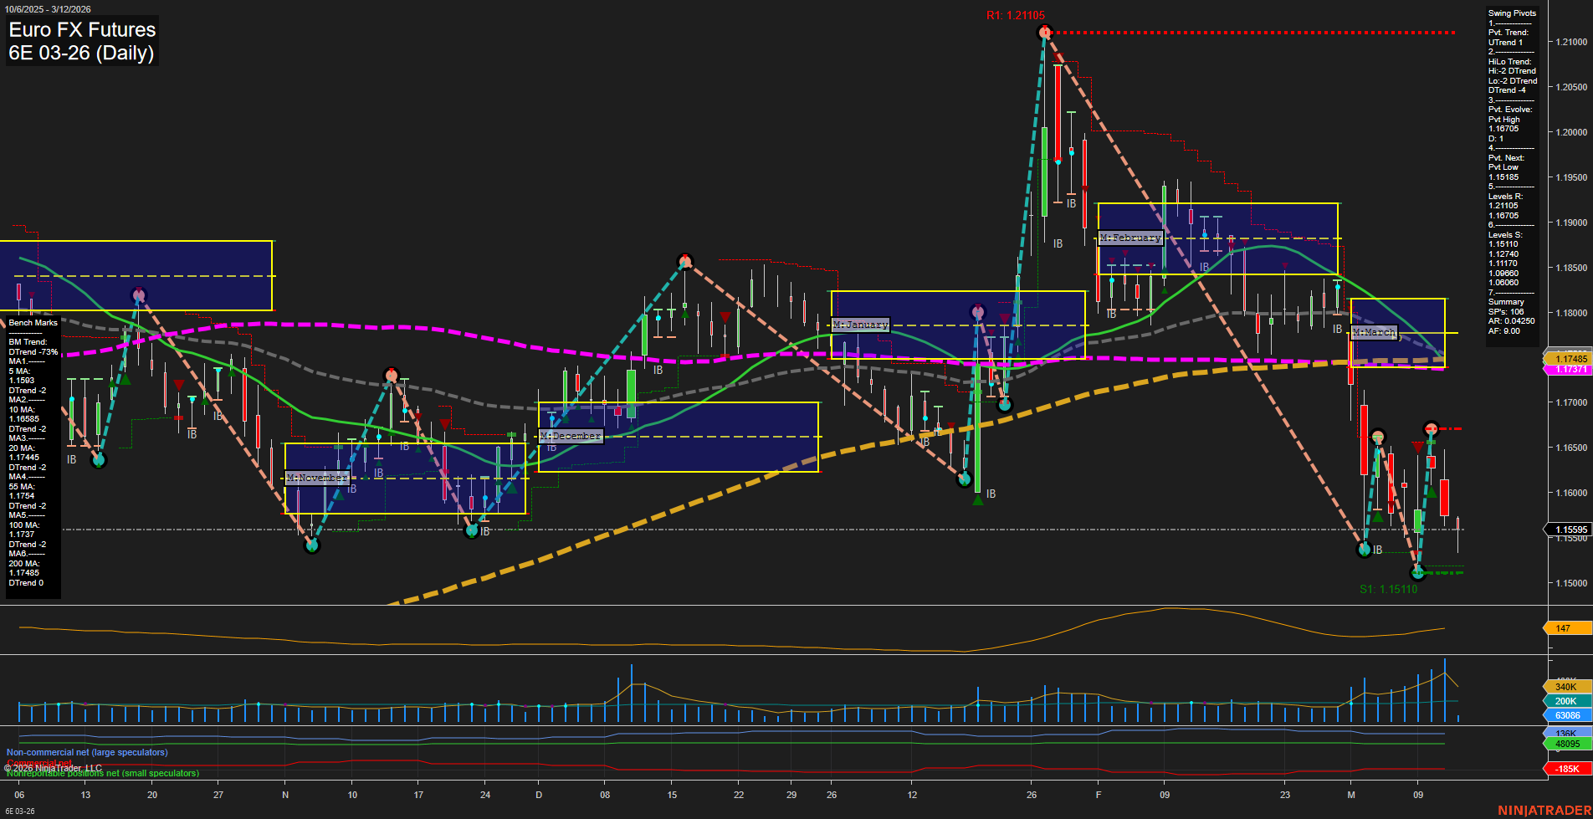The width and height of the screenshot is (1593, 819).
Task: Click the 1.06060 support level
Action: click(1503, 283)
